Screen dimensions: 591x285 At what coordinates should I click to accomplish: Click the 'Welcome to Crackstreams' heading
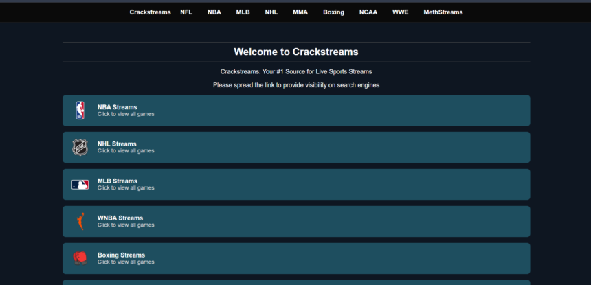click(296, 52)
